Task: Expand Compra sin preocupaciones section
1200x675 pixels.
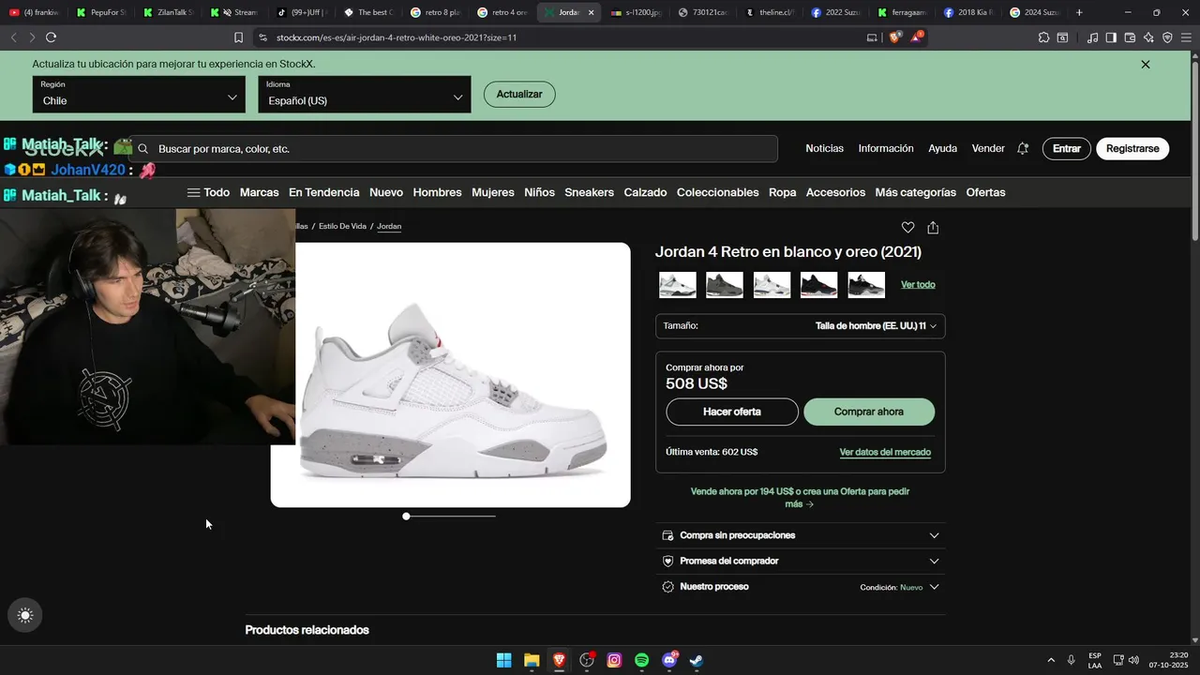Action: (x=800, y=535)
